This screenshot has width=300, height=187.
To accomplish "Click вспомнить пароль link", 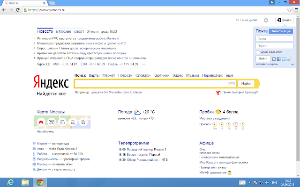I will [267, 65].
